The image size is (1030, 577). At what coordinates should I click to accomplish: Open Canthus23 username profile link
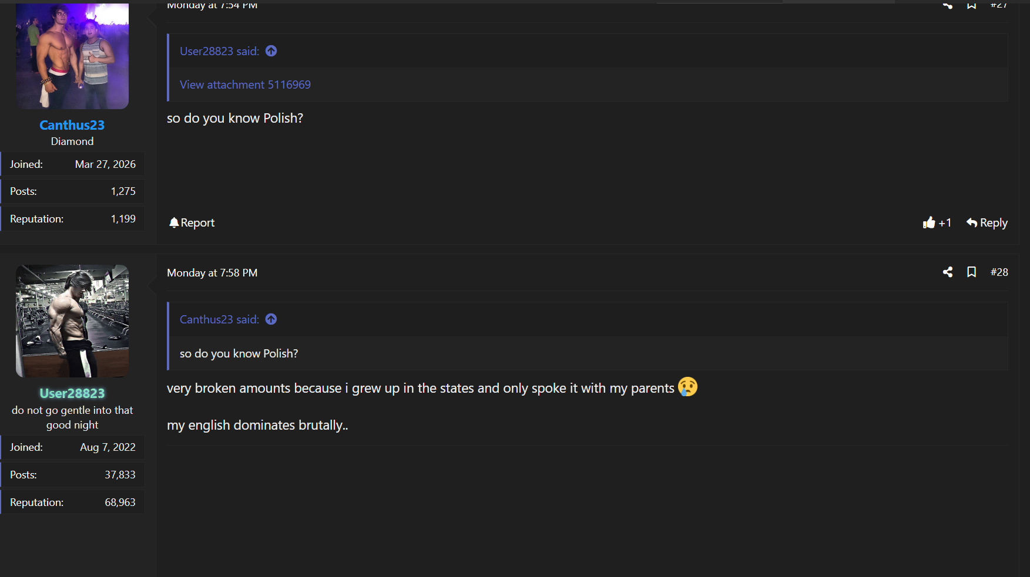click(x=72, y=125)
